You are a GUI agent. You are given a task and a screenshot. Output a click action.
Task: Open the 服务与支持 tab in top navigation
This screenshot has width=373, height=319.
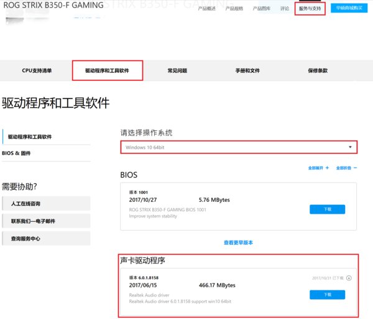coord(310,9)
